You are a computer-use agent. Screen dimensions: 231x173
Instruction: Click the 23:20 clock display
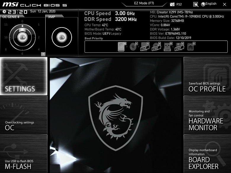17,12
